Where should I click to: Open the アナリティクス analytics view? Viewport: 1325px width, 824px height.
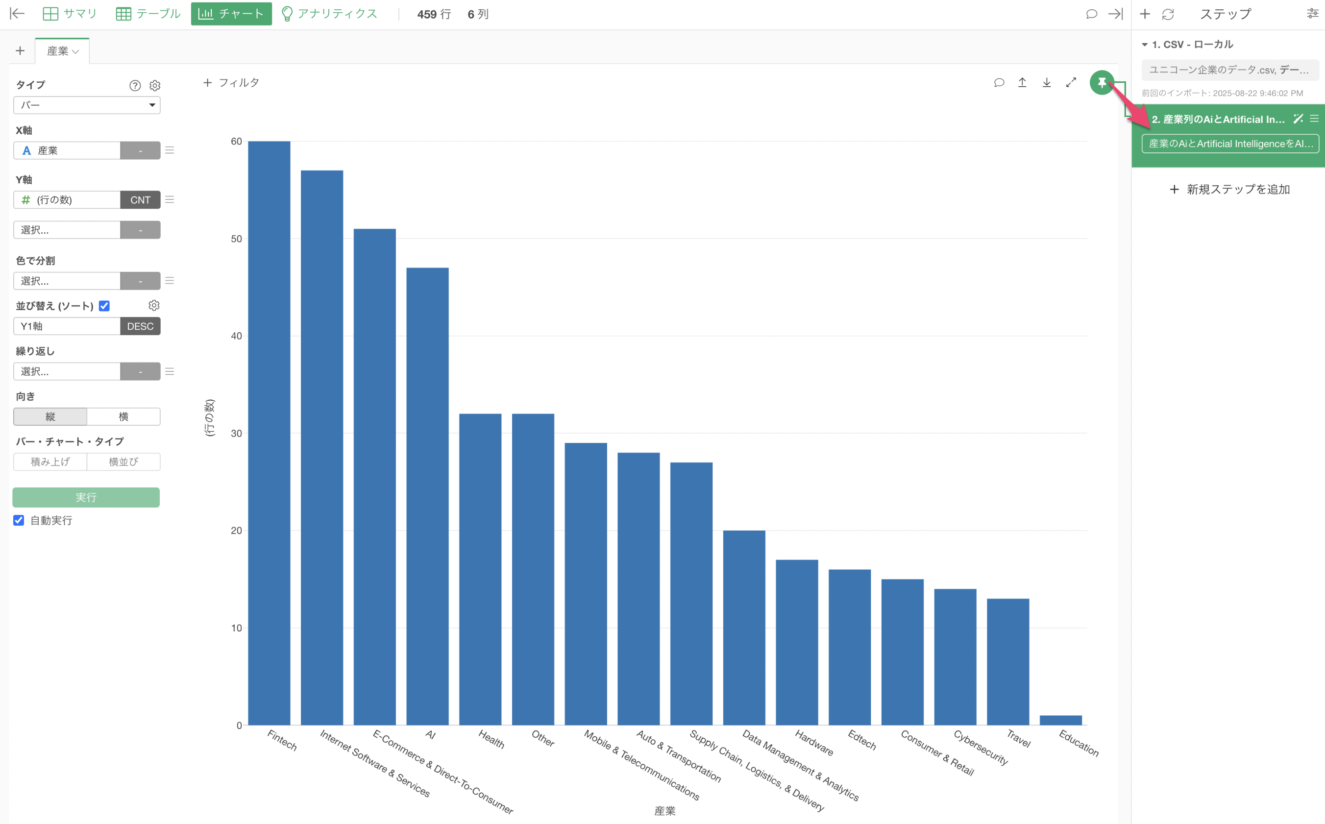click(329, 14)
